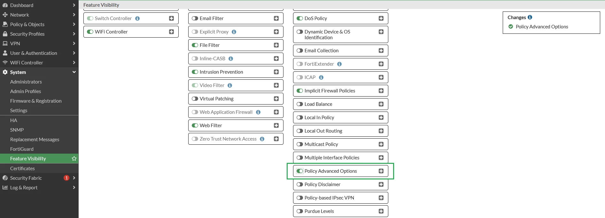This screenshot has height=218, width=605.
Task: Turn off Policy Advanced Options toggle
Action: pyautogui.click(x=300, y=171)
